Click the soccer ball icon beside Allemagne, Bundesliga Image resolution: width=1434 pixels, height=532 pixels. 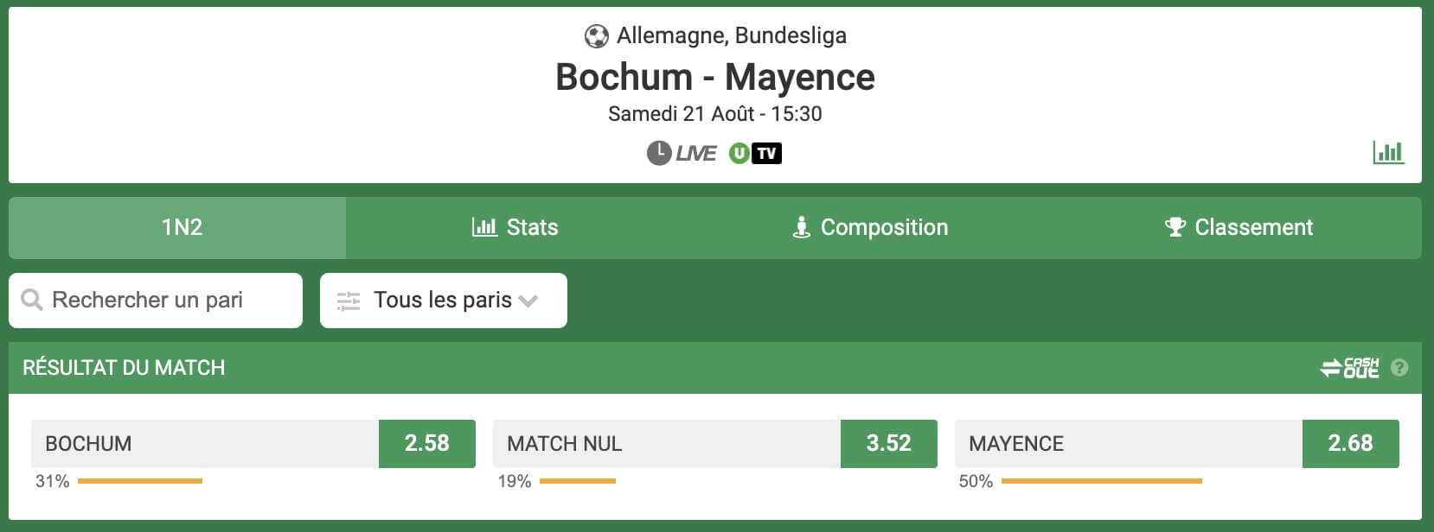[597, 36]
